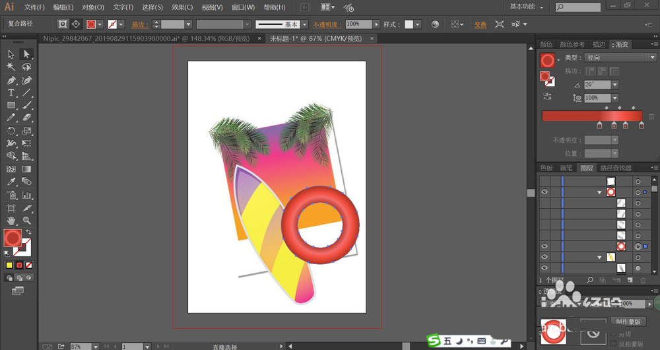This screenshot has height=350, width=660.
Task: Select the Magic Wand tool
Action: point(11,67)
